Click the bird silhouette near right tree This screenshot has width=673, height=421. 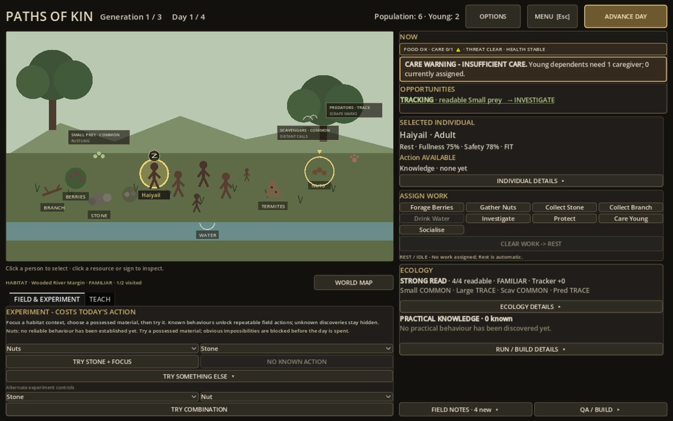[x=310, y=118]
